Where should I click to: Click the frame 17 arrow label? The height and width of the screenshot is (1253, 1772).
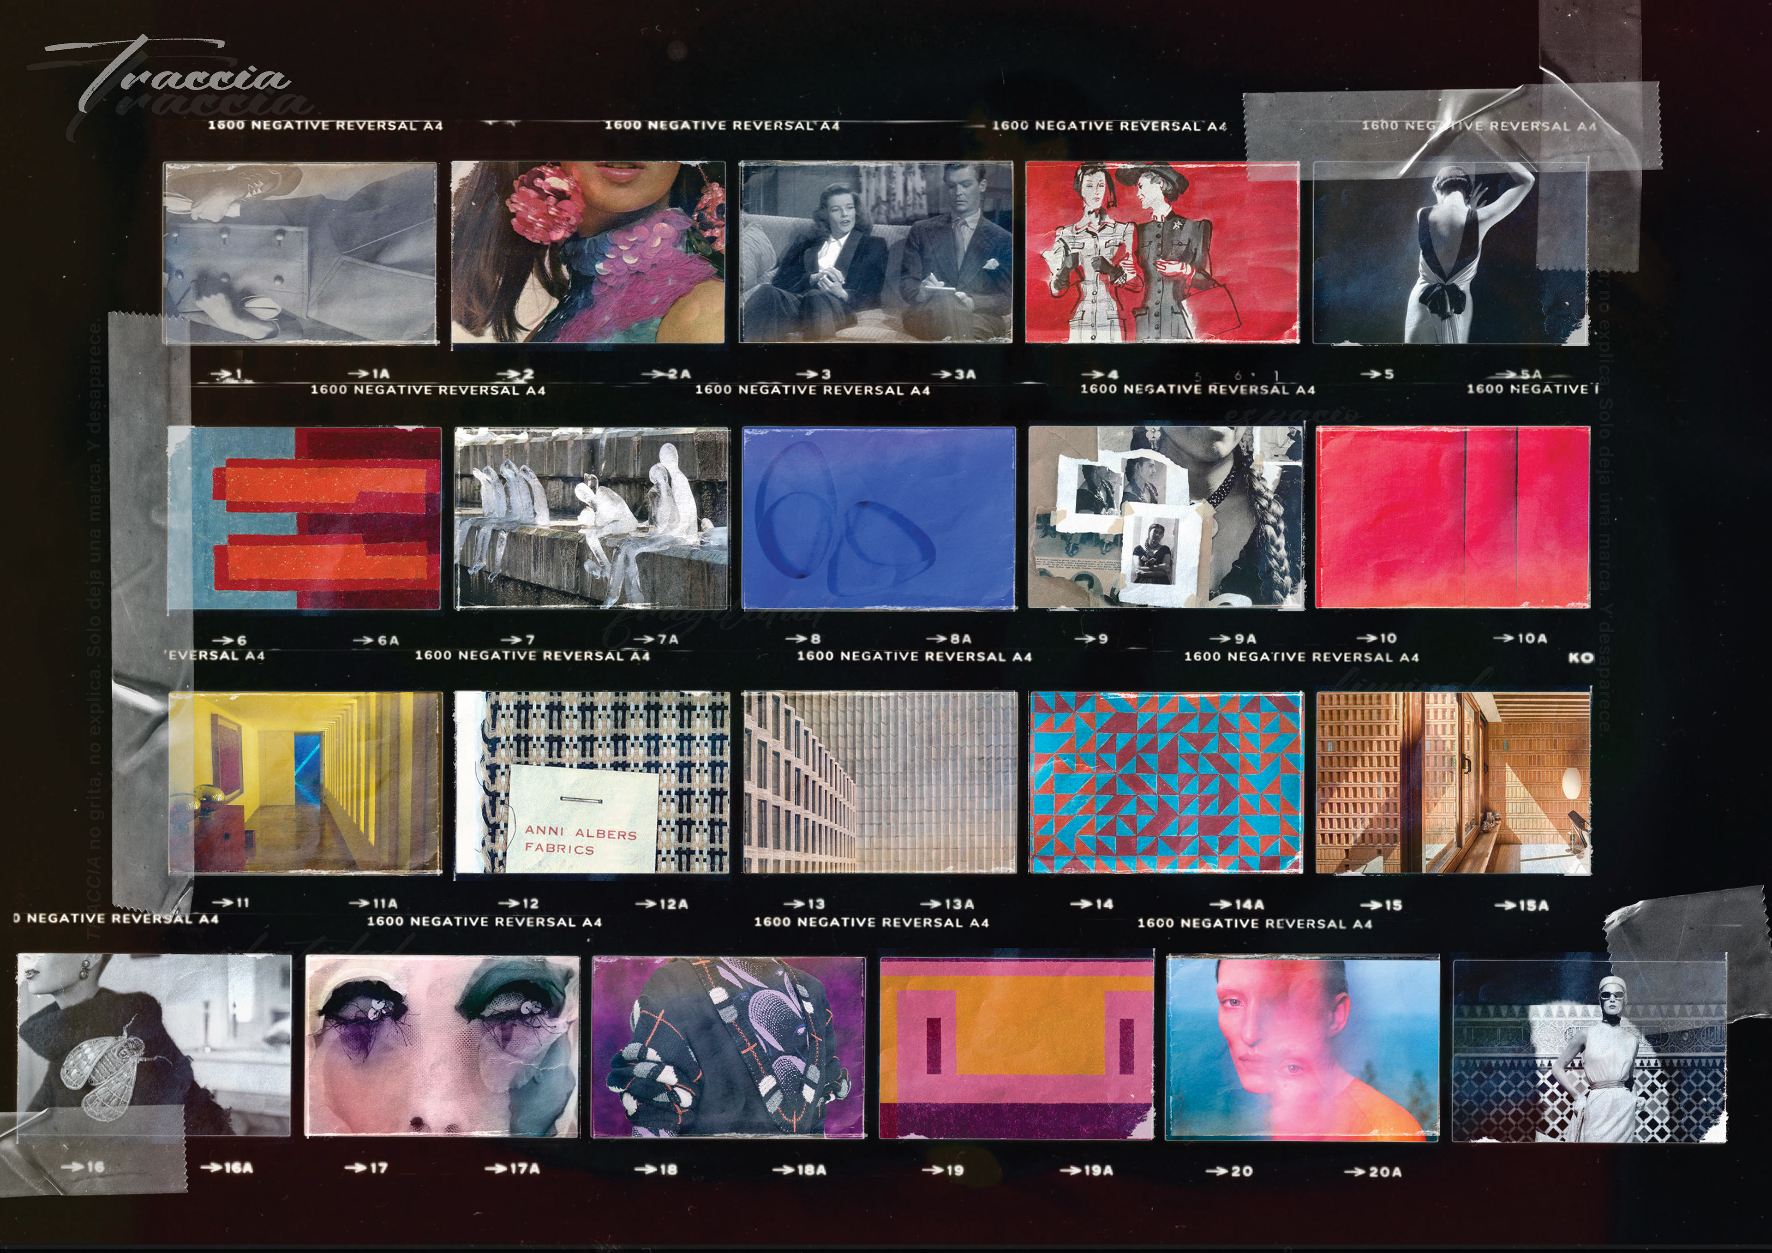366,1168
